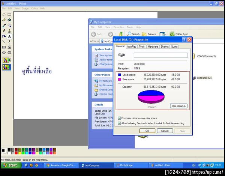The height and width of the screenshot is (176, 225).
Task: Select the Ellipse tool in Paint
Action: pos(4,53)
